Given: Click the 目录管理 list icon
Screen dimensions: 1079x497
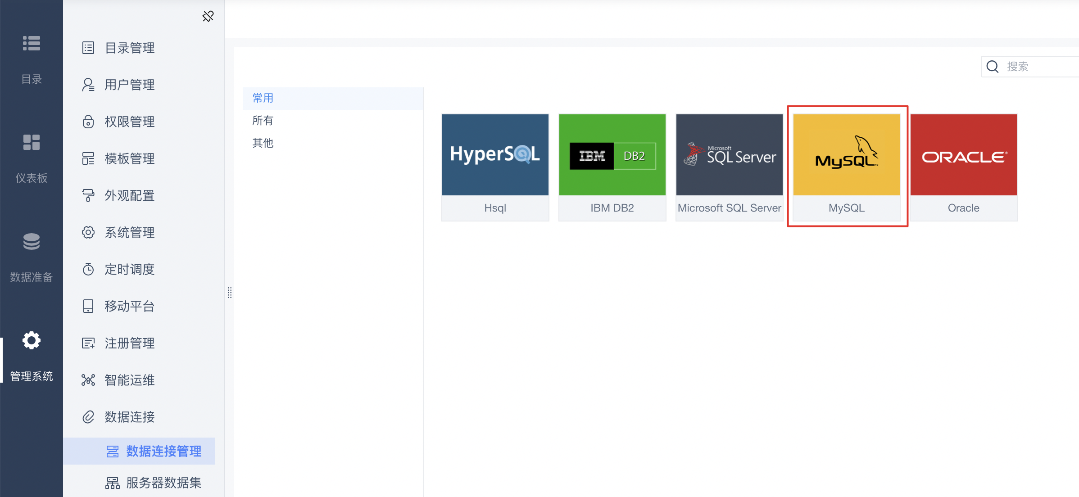Looking at the screenshot, I should tap(88, 48).
